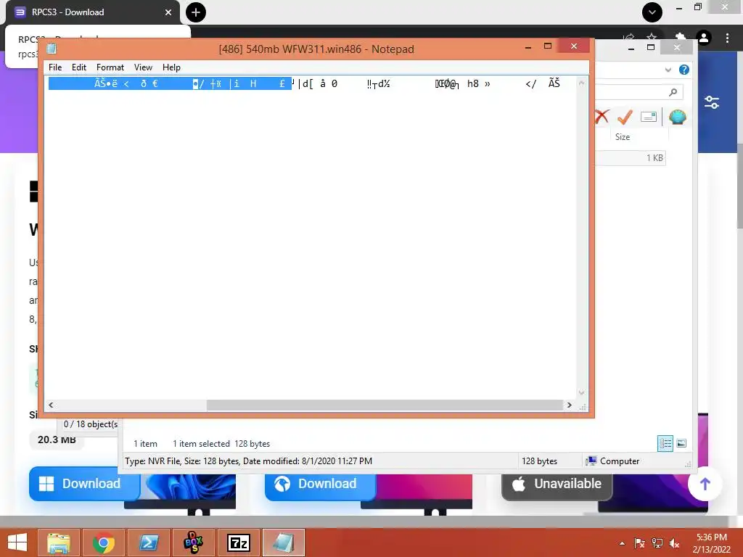Click the Windows Download button
This screenshot has width=743, height=557.
tap(84, 484)
